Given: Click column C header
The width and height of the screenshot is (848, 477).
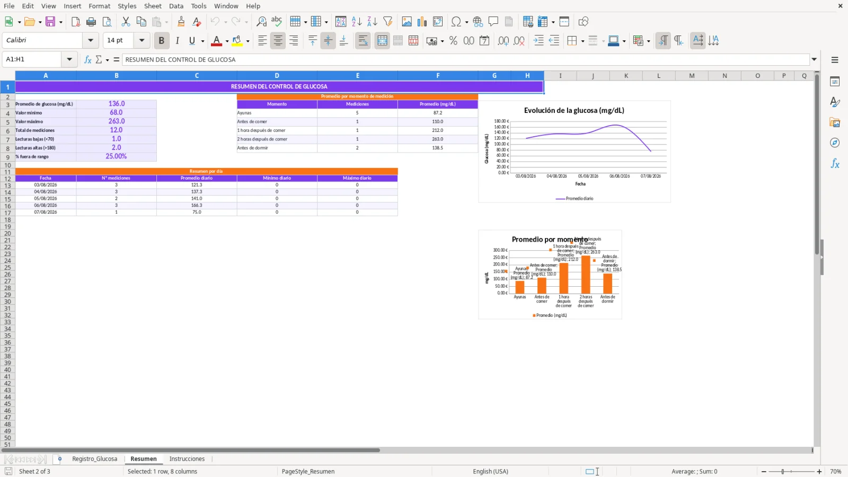Looking at the screenshot, I should [x=197, y=76].
